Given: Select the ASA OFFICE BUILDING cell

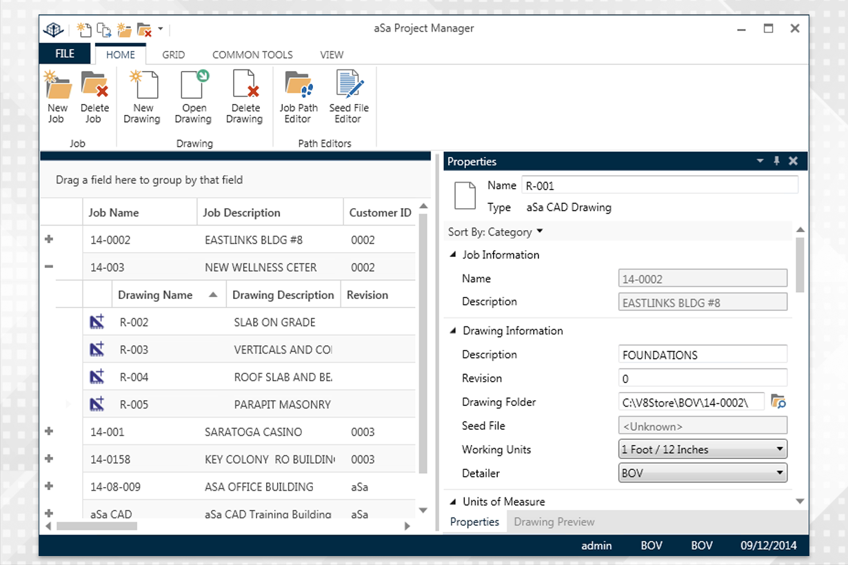Looking at the screenshot, I should point(259,486).
